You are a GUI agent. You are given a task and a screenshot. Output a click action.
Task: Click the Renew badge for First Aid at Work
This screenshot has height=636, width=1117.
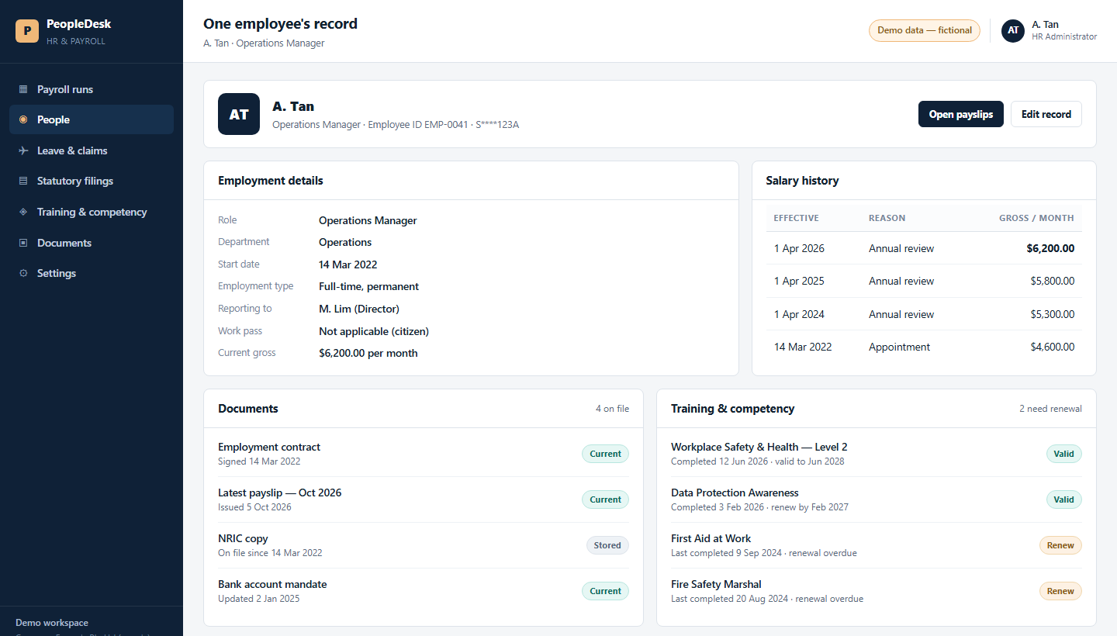tap(1060, 545)
